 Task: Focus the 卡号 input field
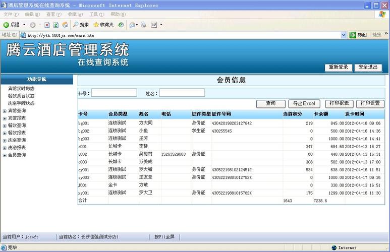tap(114, 93)
